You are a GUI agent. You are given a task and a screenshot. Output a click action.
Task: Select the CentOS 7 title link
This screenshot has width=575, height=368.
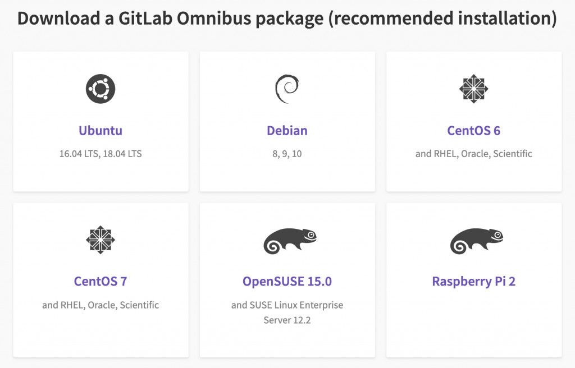[101, 281]
